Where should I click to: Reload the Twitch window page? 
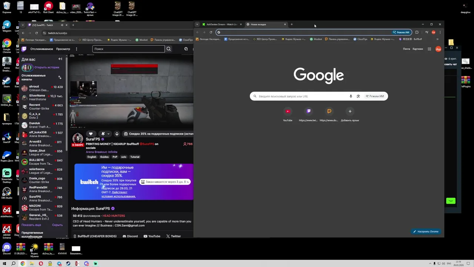[x=36, y=33]
